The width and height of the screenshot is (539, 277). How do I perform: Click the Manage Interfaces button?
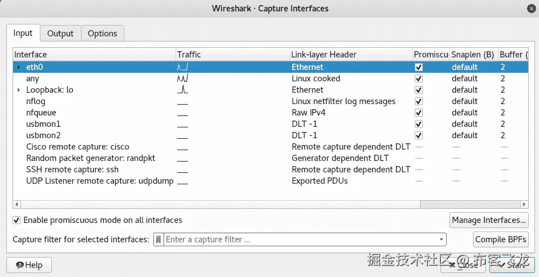tap(489, 220)
